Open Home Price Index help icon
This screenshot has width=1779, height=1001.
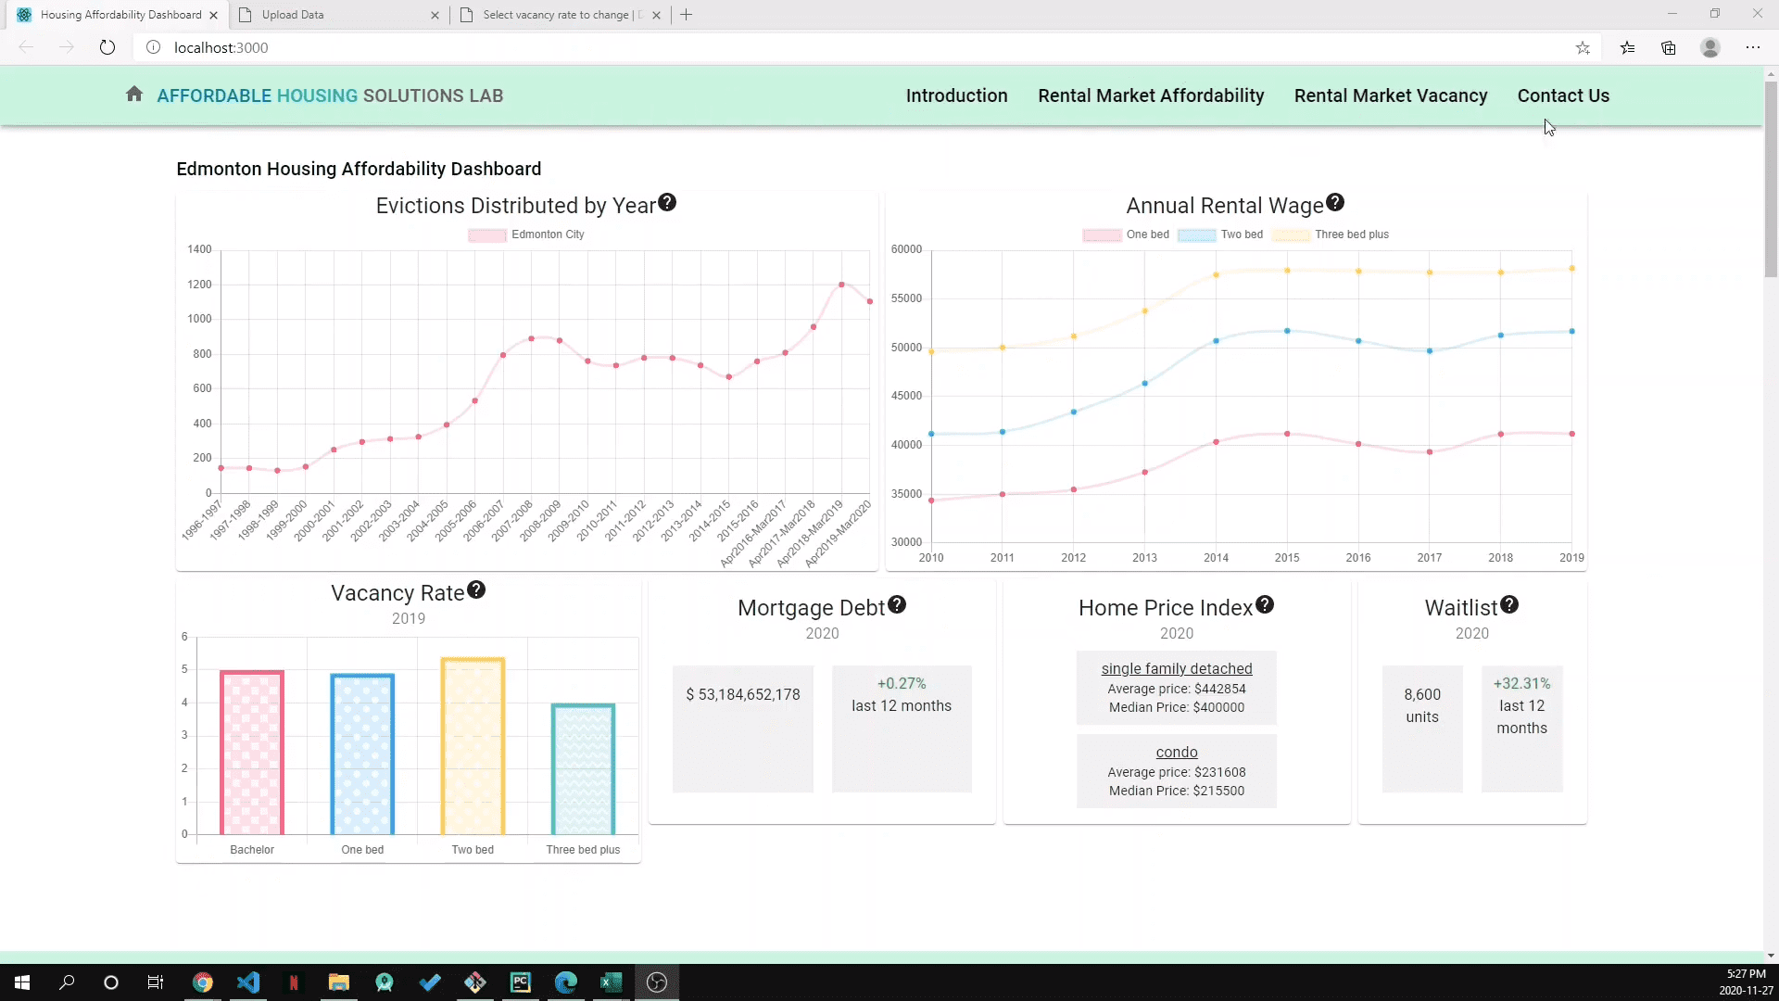[x=1266, y=604]
